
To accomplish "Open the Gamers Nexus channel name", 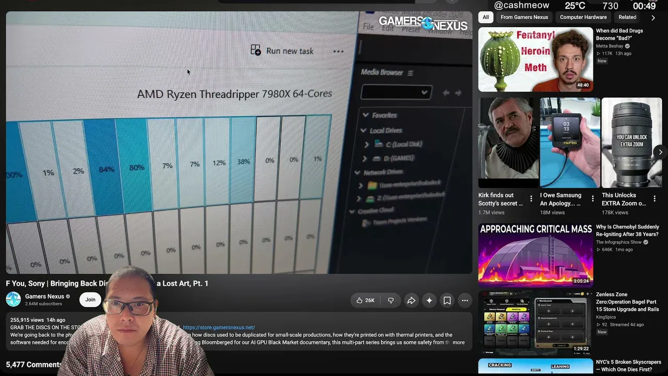I will pyautogui.click(x=44, y=296).
